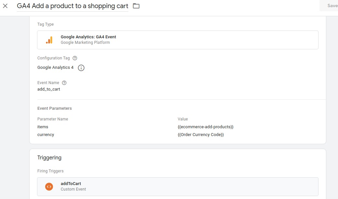The width and height of the screenshot is (338, 199).
Task: Click the folder icon beside the tag name
Action: tap(136, 6)
